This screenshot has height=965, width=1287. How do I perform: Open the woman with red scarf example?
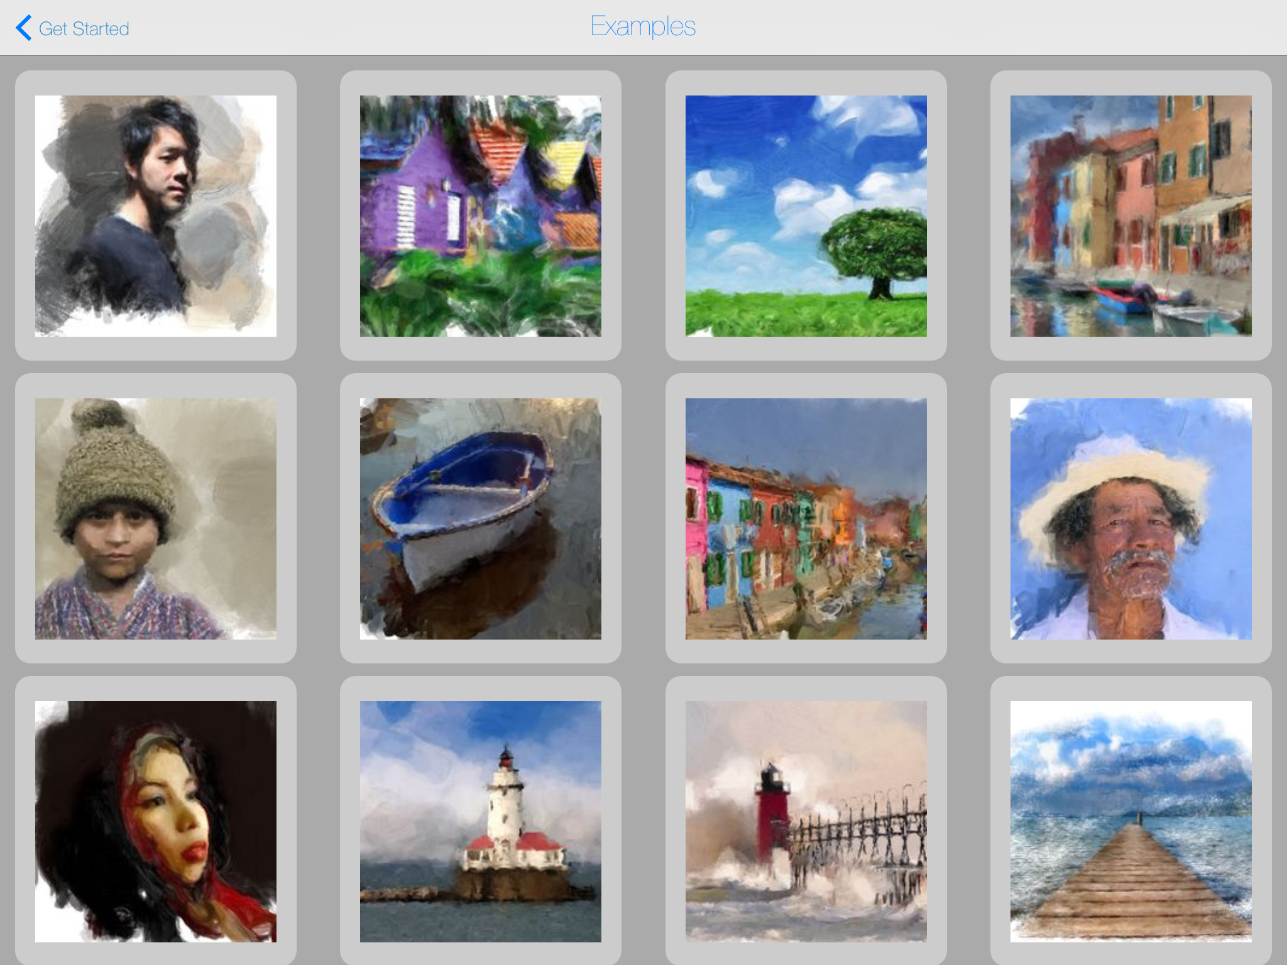click(x=156, y=821)
